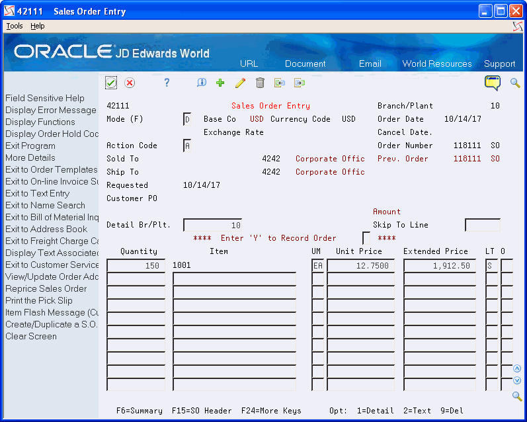This screenshot has width=527, height=422.
Task: Click the trash can delete icon
Action: click(x=260, y=83)
